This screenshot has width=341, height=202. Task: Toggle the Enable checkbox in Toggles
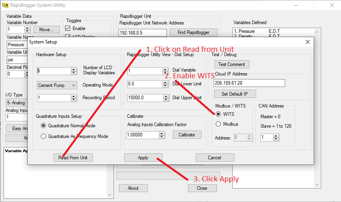pos(68,28)
